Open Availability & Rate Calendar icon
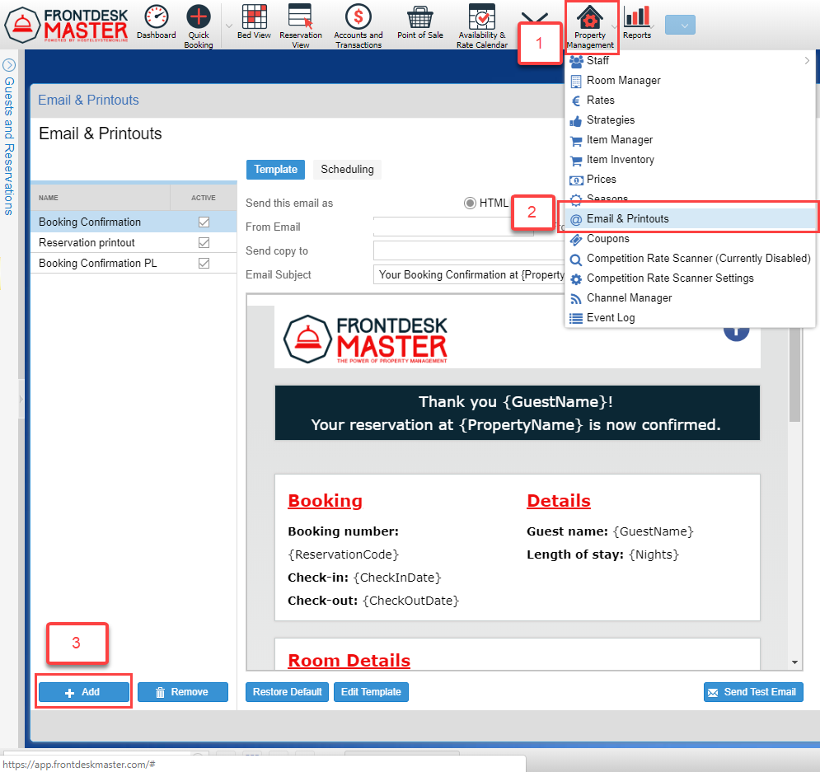 point(481,16)
